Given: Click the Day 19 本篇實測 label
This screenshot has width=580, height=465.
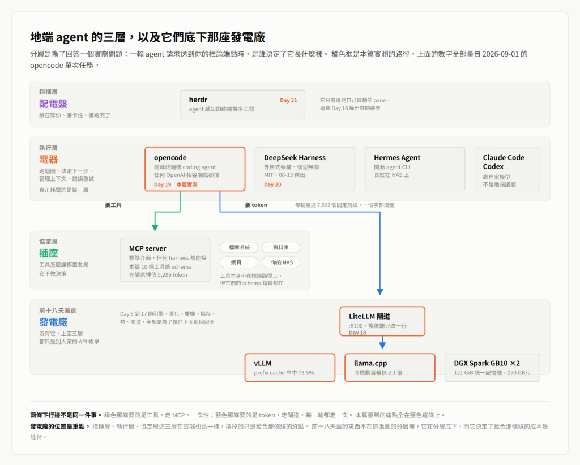Looking at the screenshot, I should (x=176, y=184).
